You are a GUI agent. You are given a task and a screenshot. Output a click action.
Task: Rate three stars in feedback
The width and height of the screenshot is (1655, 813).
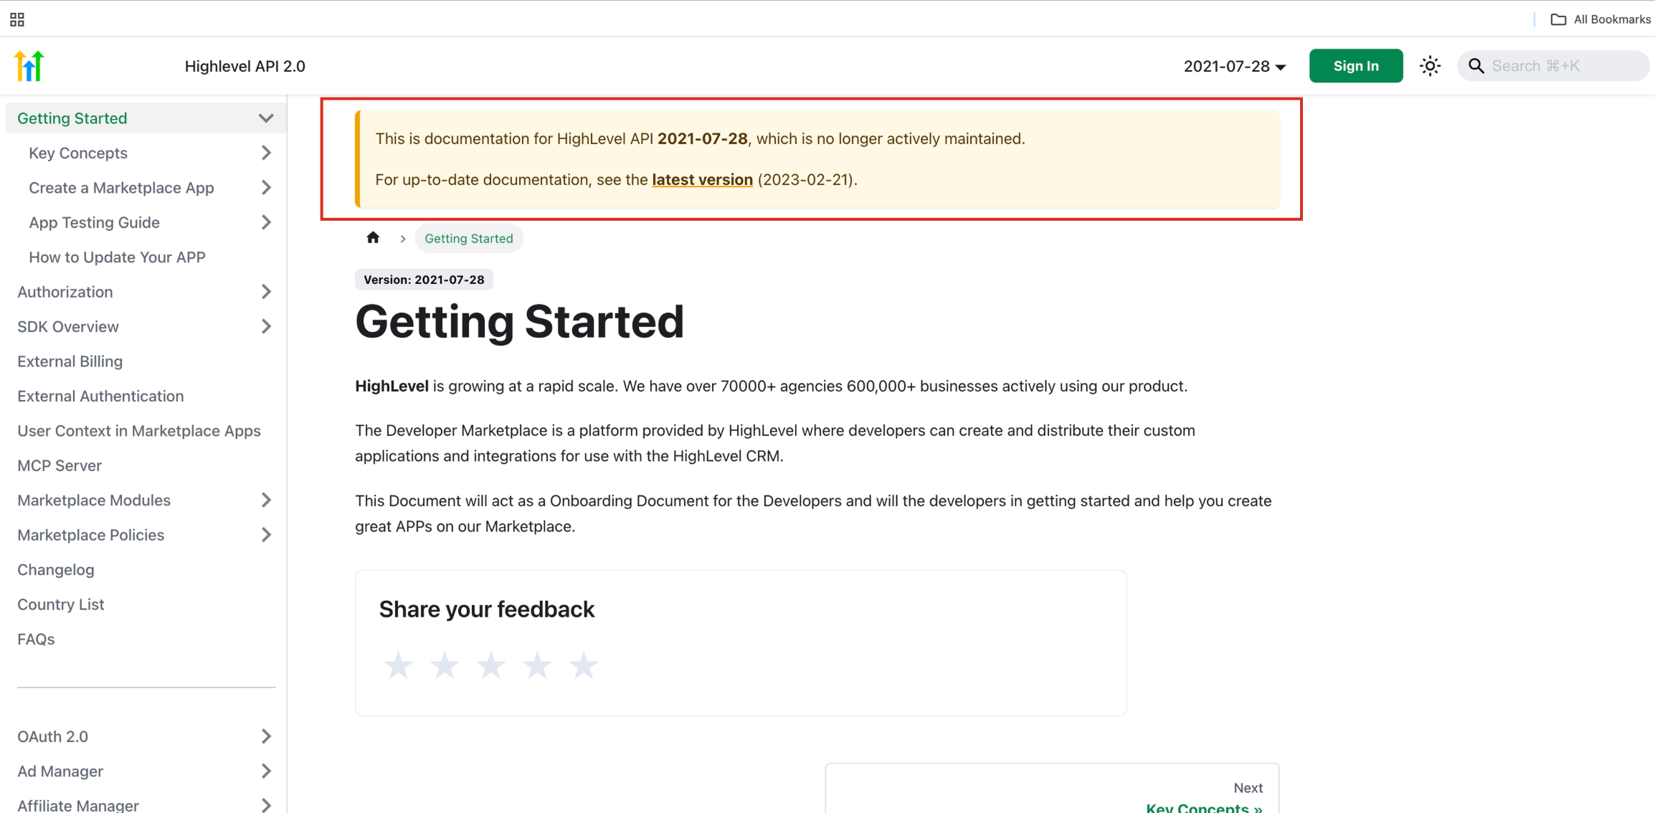[x=491, y=665]
